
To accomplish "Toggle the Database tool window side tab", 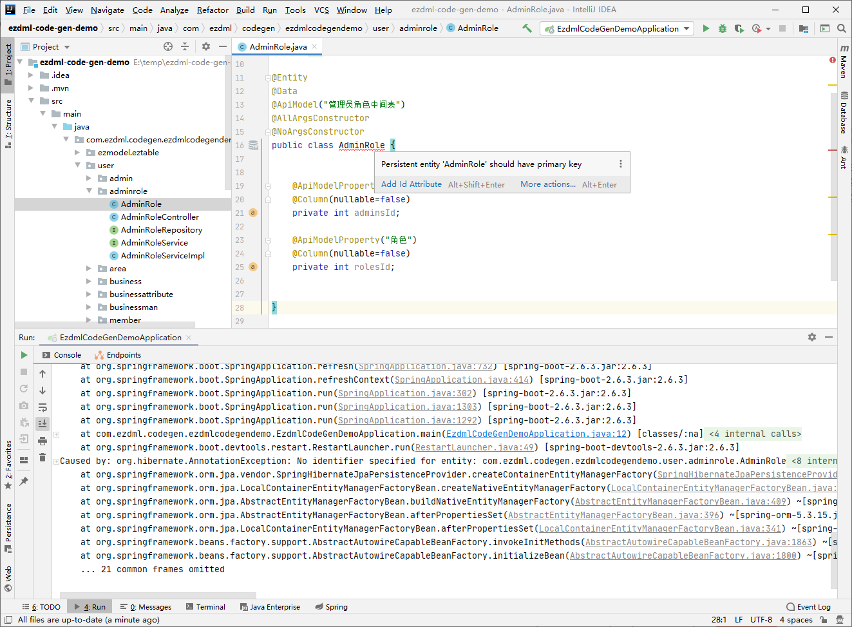I will tap(844, 113).
